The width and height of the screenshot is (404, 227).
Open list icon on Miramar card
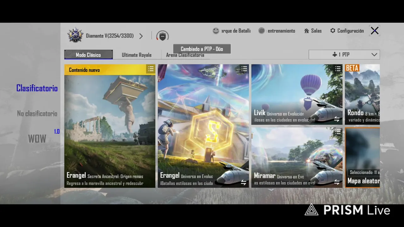click(x=338, y=132)
